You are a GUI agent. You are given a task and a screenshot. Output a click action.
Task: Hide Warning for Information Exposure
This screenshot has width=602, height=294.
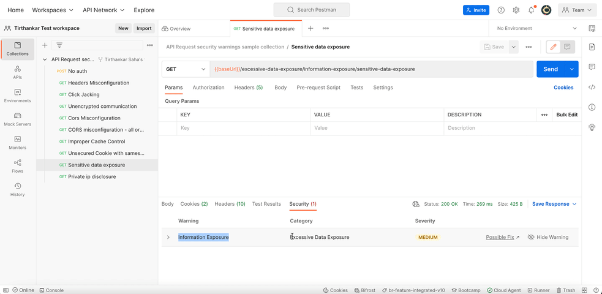click(548, 237)
